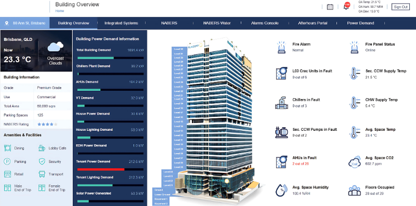Click the Avg. Space CO2 cloud icon
This screenshot has width=416, height=206.
[x=355, y=161]
